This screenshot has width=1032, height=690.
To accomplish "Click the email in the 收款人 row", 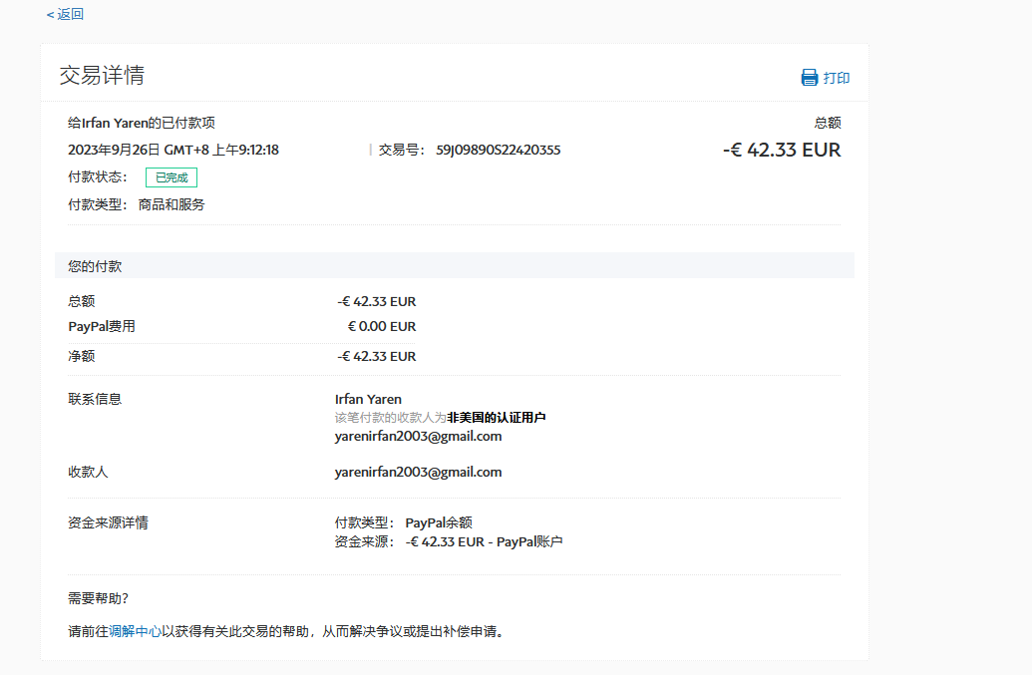I will click(418, 472).
